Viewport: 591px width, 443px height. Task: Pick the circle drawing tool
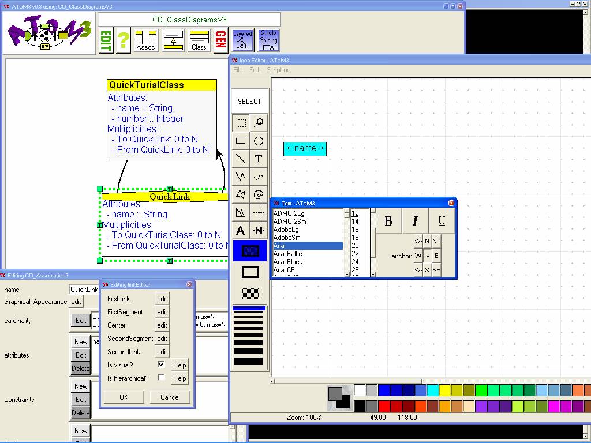click(x=258, y=141)
